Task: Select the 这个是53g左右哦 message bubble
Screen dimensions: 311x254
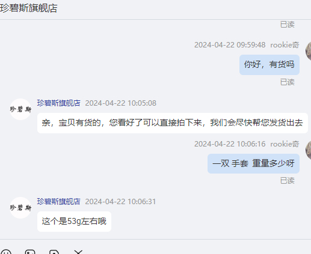Action: coord(74,222)
